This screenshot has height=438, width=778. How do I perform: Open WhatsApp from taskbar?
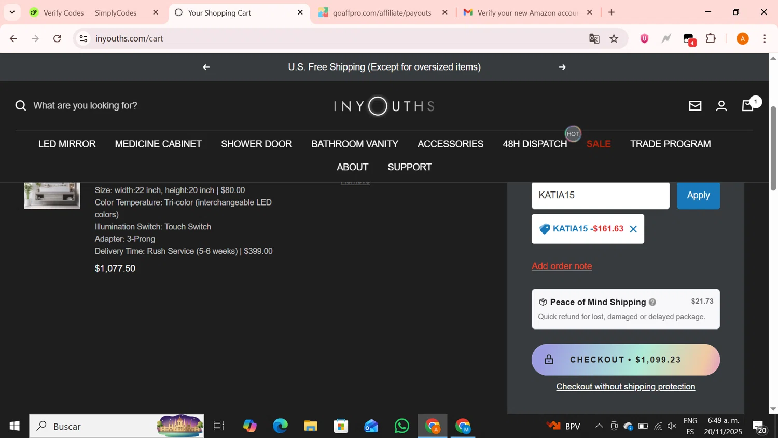[402, 426]
